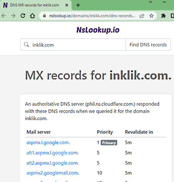The height and width of the screenshot is (182, 174).
Task: Click the 5m value in aspmx2.googlemail.com row
Action: tap(128, 173)
